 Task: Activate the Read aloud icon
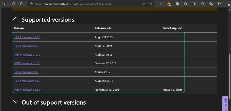[x=143, y=4]
